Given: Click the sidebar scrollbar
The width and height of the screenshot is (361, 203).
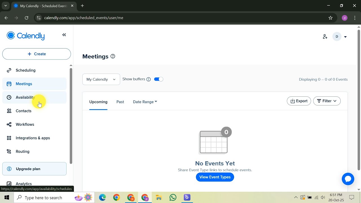Looking at the screenshot, I should click(71, 116).
